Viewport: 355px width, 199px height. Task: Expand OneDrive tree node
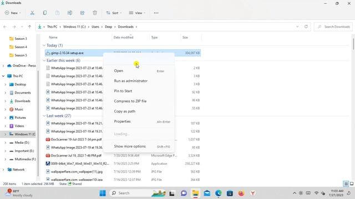[x=3, y=66]
